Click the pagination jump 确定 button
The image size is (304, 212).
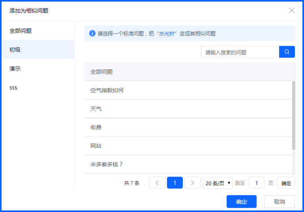(x=286, y=183)
